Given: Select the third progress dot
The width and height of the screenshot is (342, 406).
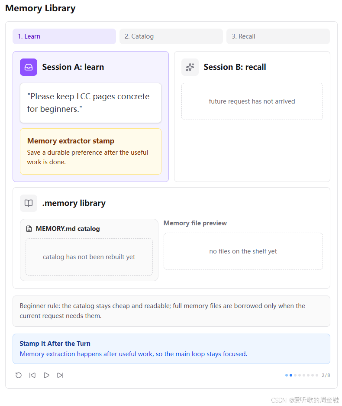Looking at the screenshot, I should point(295,375).
